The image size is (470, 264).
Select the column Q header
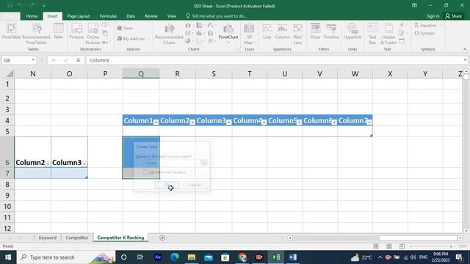tap(141, 73)
